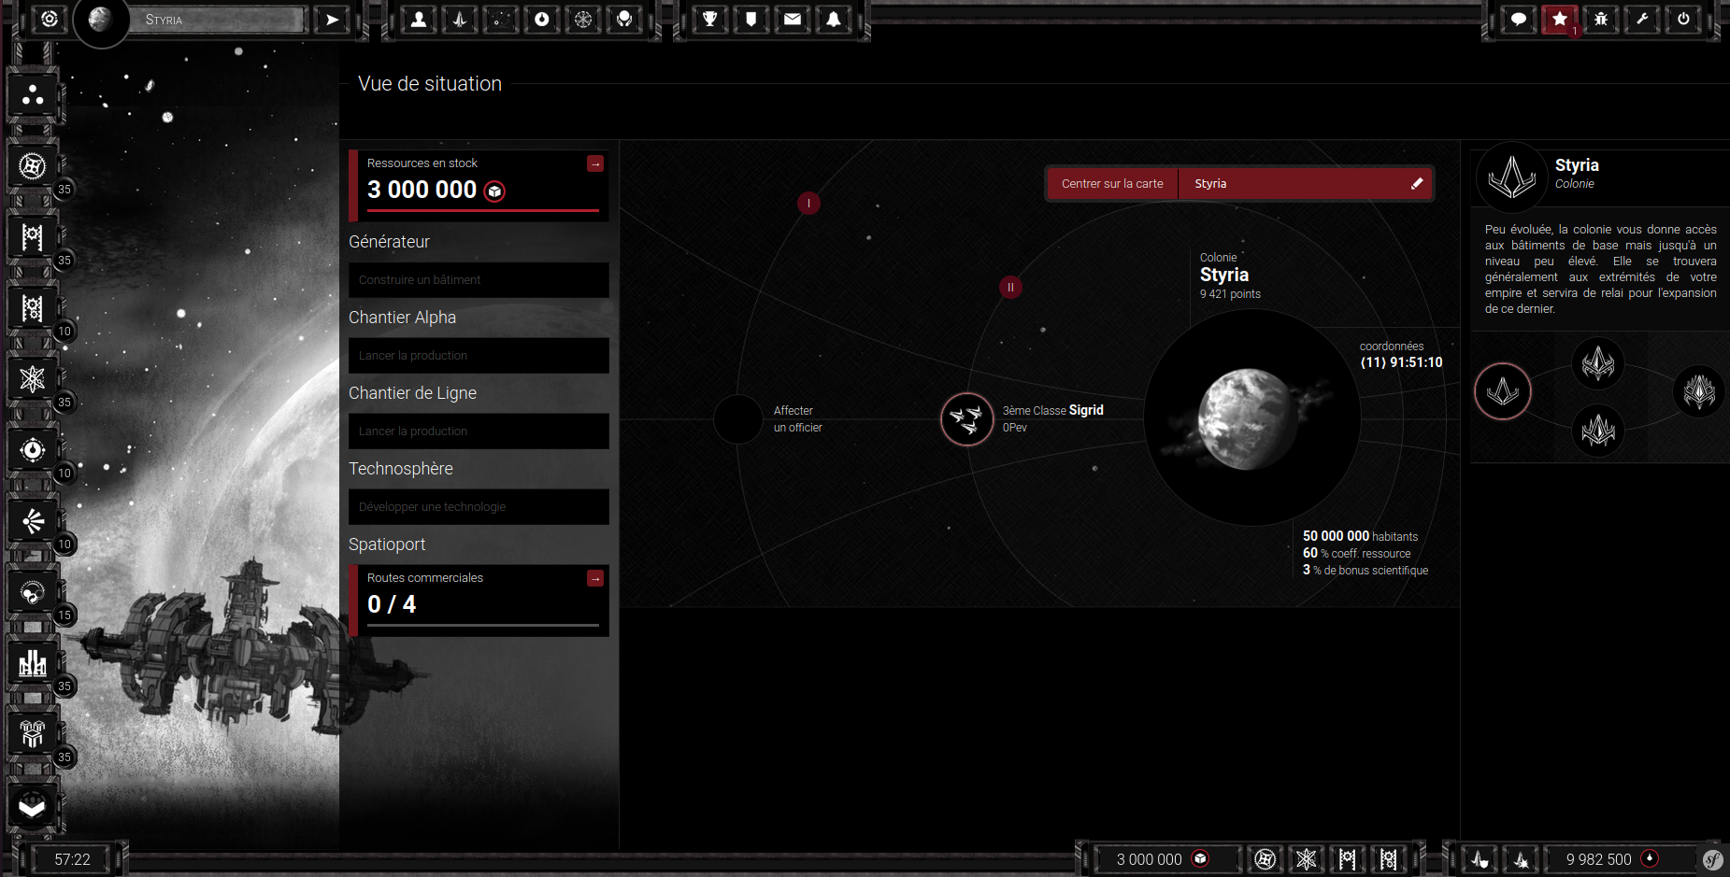Open the rankings trophy icon
This screenshot has height=877, width=1730.
click(x=710, y=20)
